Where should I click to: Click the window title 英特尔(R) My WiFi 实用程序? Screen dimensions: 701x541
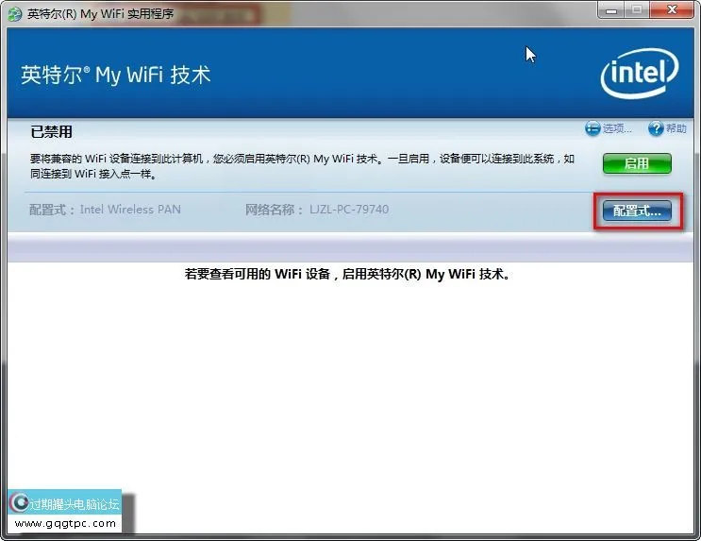pos(100,14)
